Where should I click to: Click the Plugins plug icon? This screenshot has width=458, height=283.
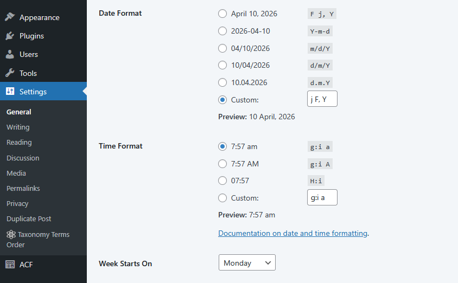point(10,36)
